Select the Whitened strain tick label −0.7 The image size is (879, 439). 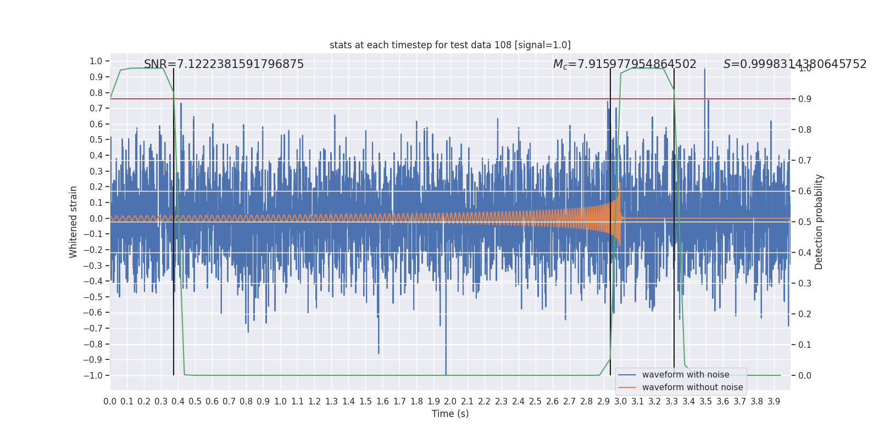click(93, 329)
